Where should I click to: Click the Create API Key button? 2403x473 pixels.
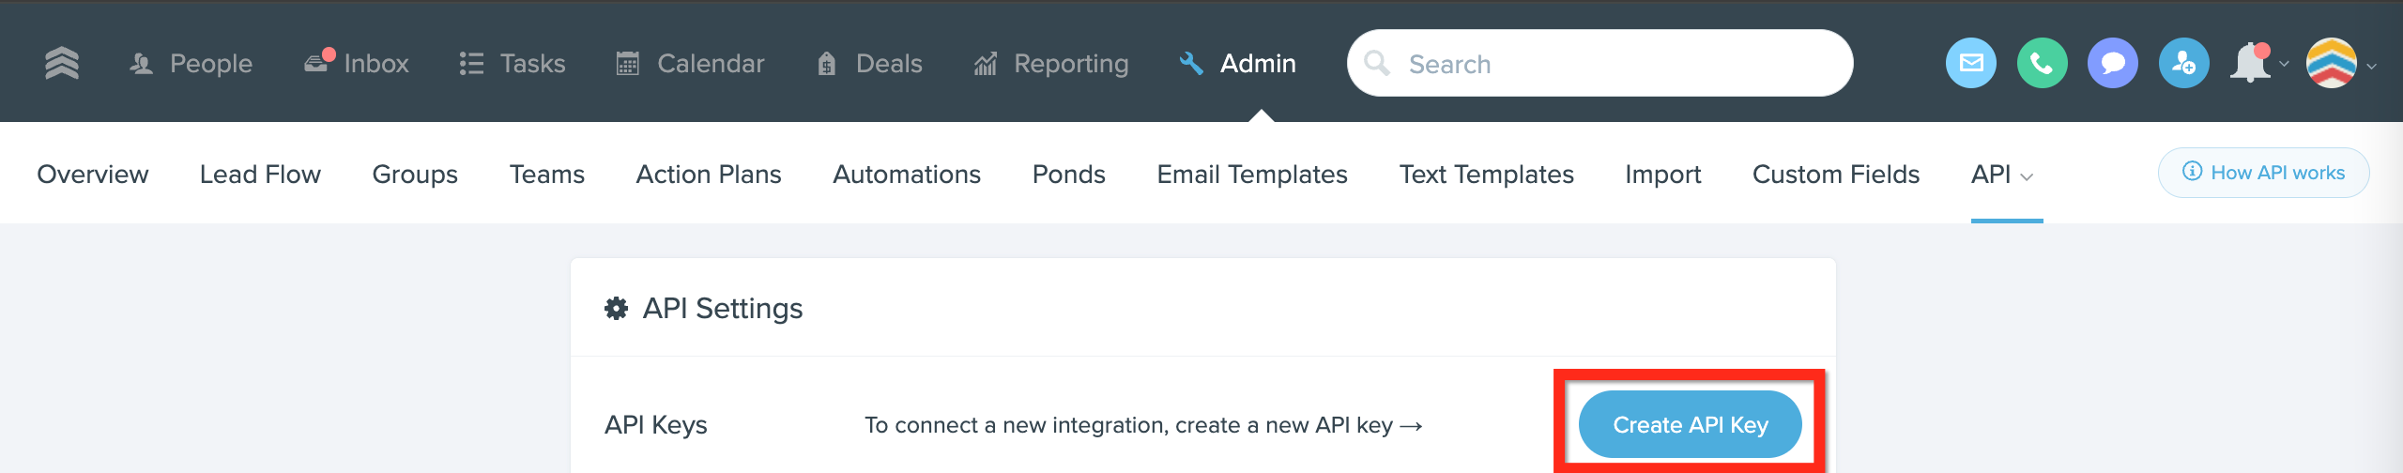click(1690, 424)
